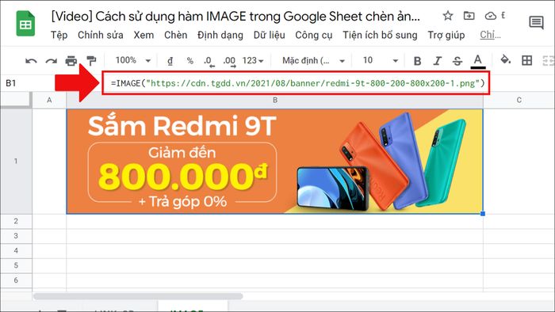Open the Xem menu

[x=144, y=35]
